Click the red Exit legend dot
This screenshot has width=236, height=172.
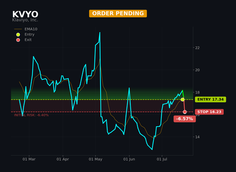coord(18,40)
